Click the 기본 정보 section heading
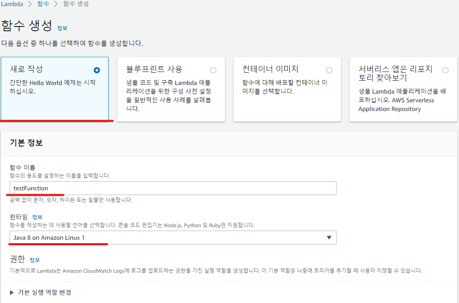 [26, 143]
